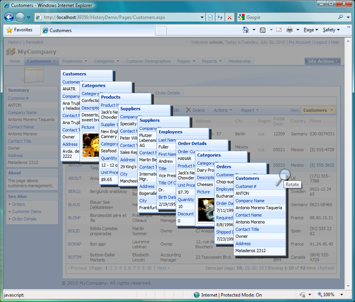Click the address bar URL field

click(x=118, y=17)
